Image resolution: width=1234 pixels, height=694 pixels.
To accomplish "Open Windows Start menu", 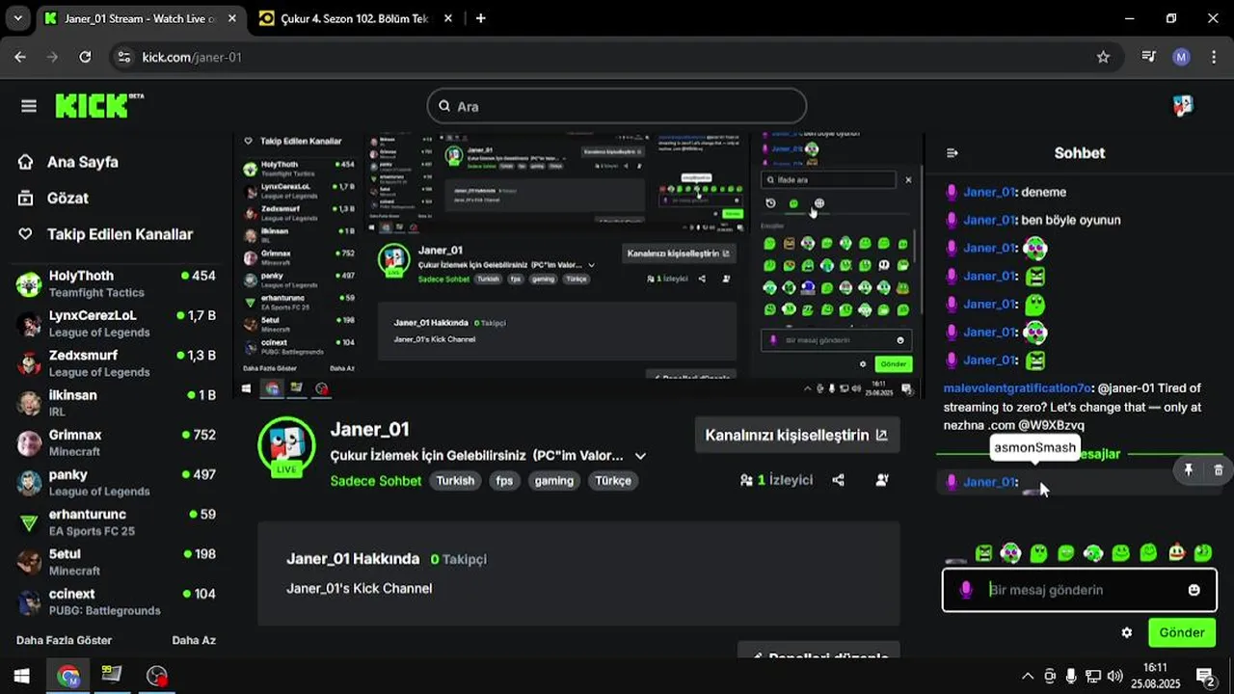I will pyautogui.click(x=21, y=676).
